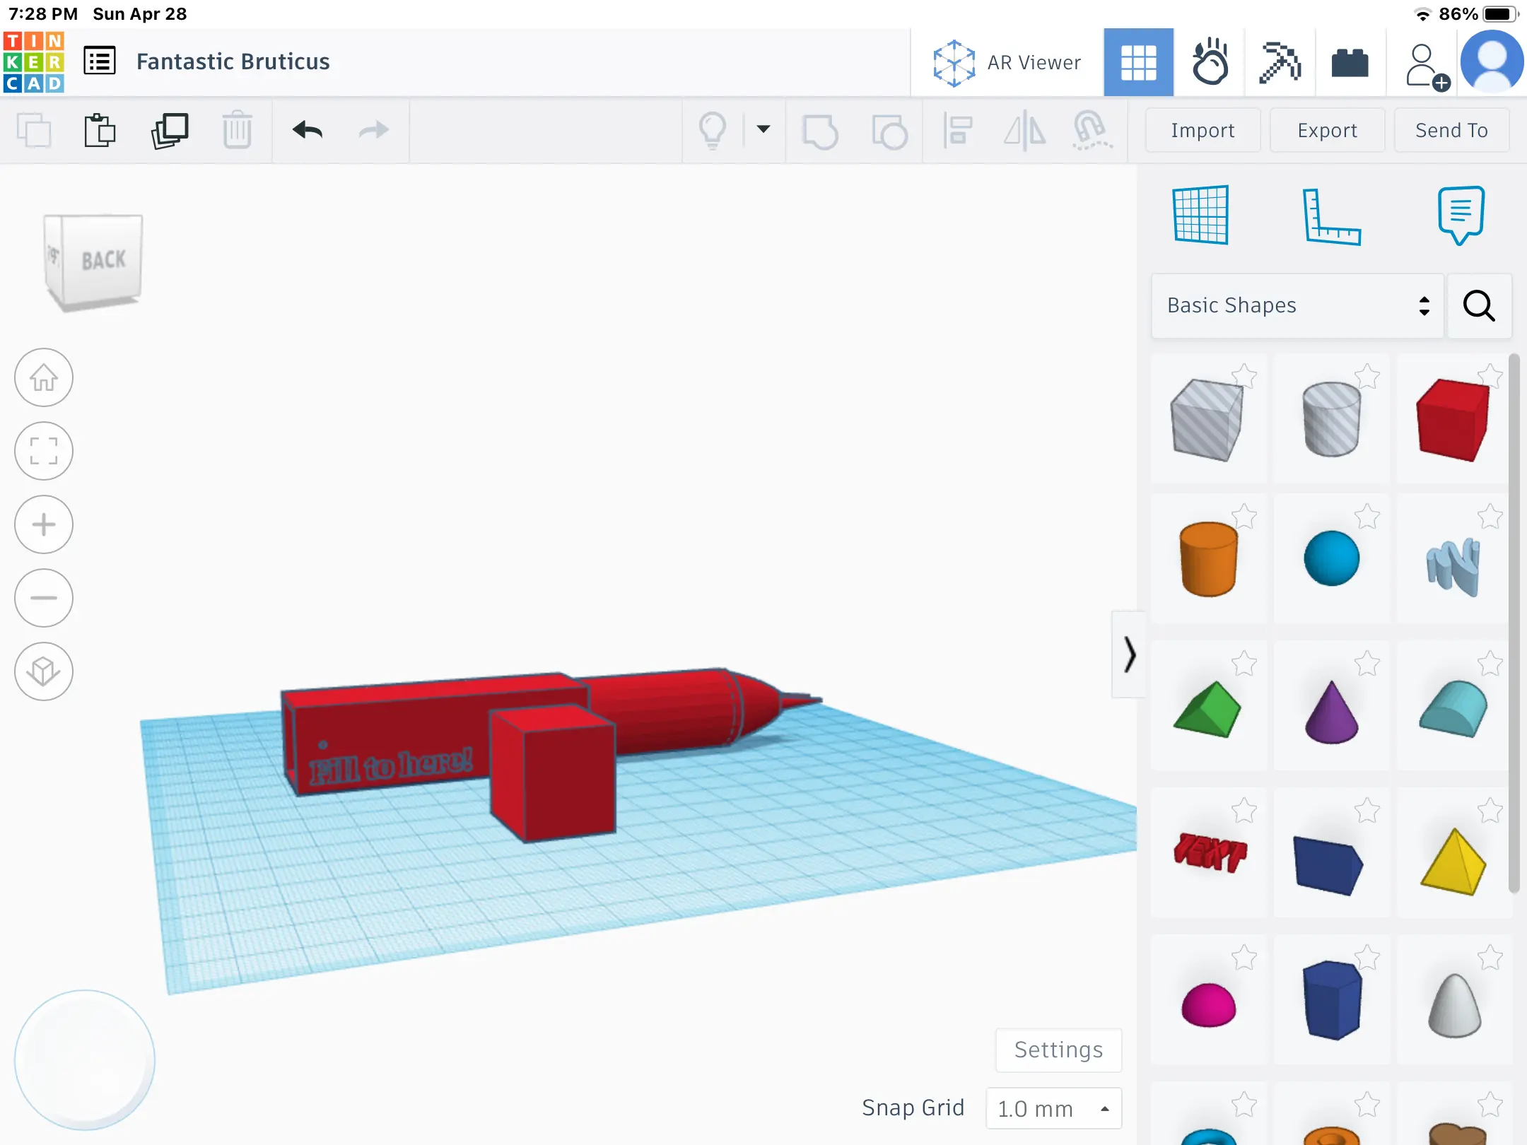Invite a collaborator with add-person icon
This screenshot has height=1145, width=1527.
[1427, 67]
